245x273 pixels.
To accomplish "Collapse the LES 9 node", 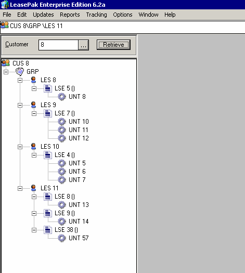I will 20,105.
